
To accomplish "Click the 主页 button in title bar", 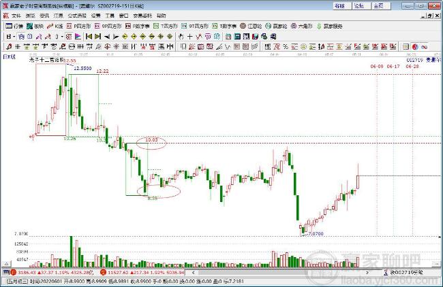I will 380,5.
